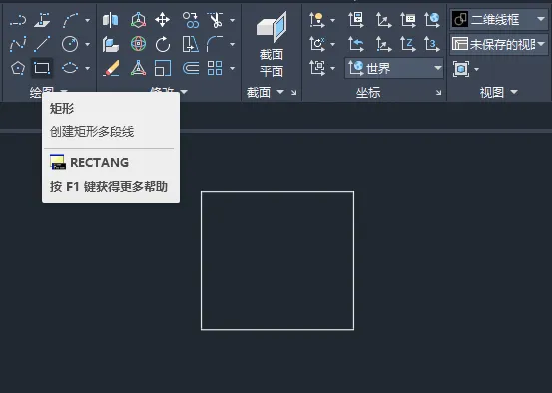Expand the 截面 panel
552x393 pixels.
pos(280,92)
